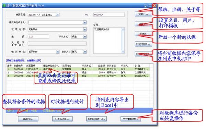Image resolution: width=206 pixels, height=129 pixels.
Task: Sort by the 收据编号 column header
Action: click(x=19, y=66)
